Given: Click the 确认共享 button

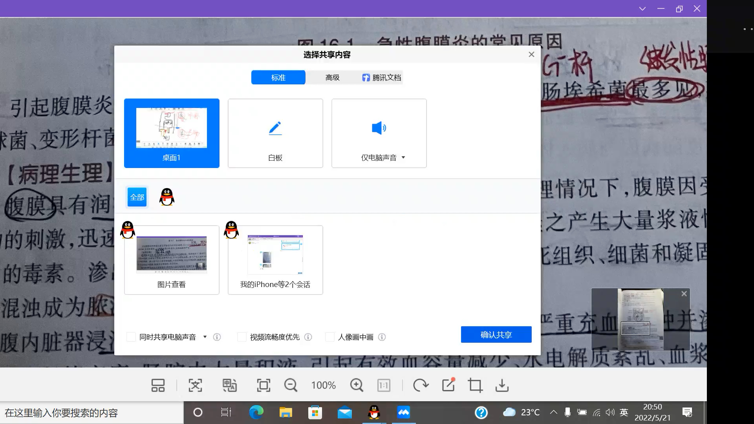Looking at the screenshot, I should (496, 334).
